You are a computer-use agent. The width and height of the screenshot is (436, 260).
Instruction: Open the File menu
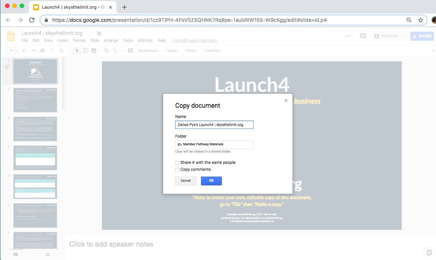(24, 40)
